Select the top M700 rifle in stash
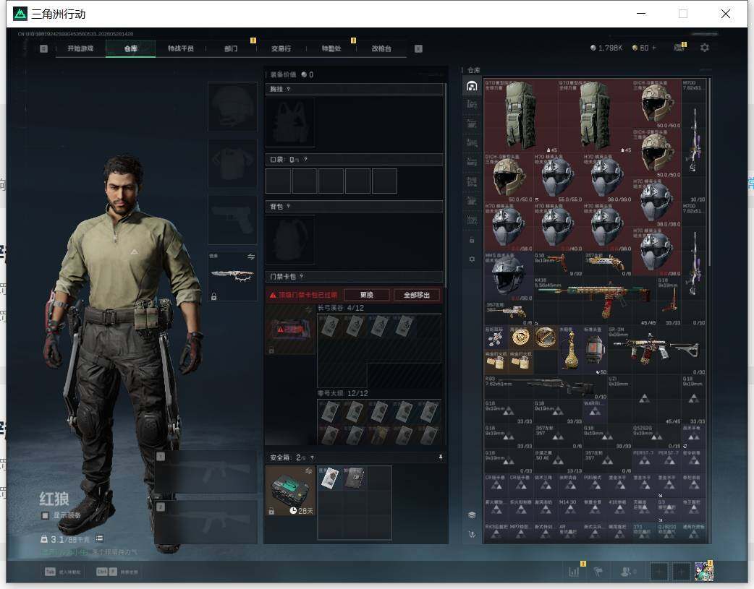 click(x=694, y=140)
